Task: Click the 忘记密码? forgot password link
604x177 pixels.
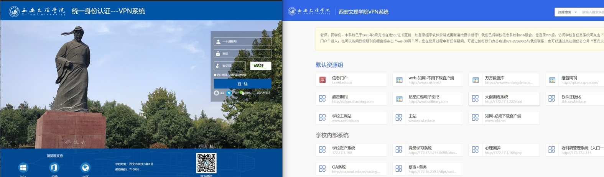Action: (x=263, y=93)
